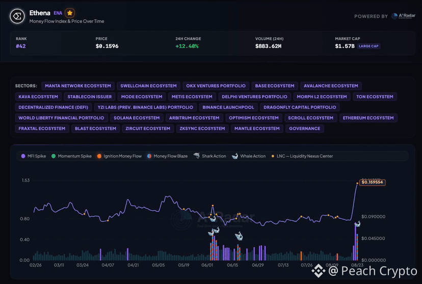This screenshot has width=422, height=284.
Task: Open OKX Ventures Portfolio sector tag
Action: (216, 86)
